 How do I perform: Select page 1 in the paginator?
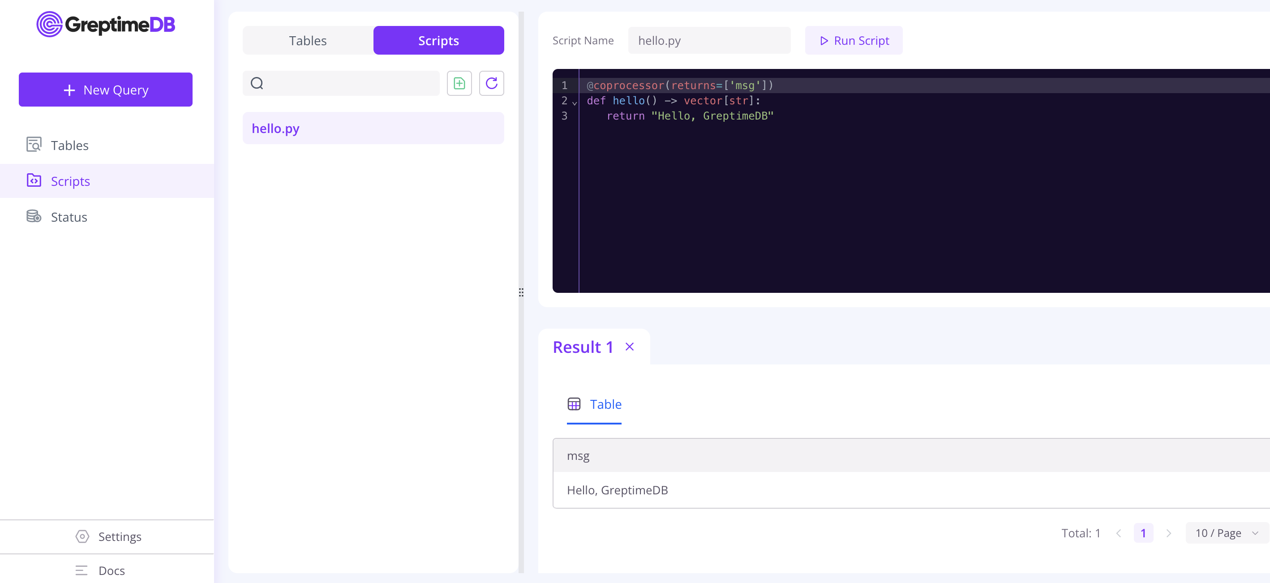pyautogui.click(x=1144, y=533)
